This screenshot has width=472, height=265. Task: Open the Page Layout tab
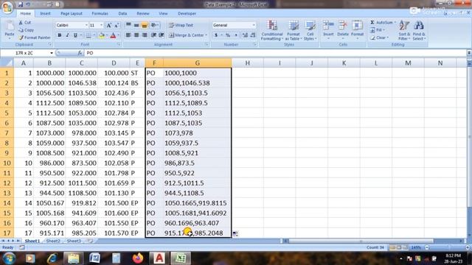coord(72,13)
